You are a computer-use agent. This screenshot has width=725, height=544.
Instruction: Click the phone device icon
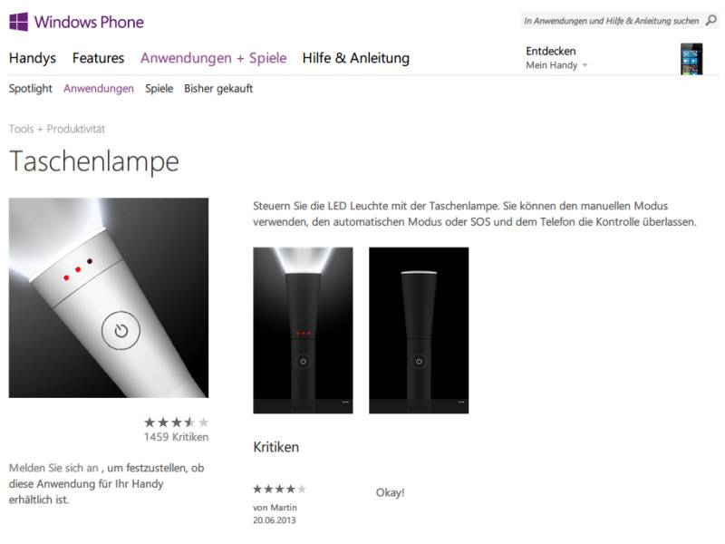(691, 59)
